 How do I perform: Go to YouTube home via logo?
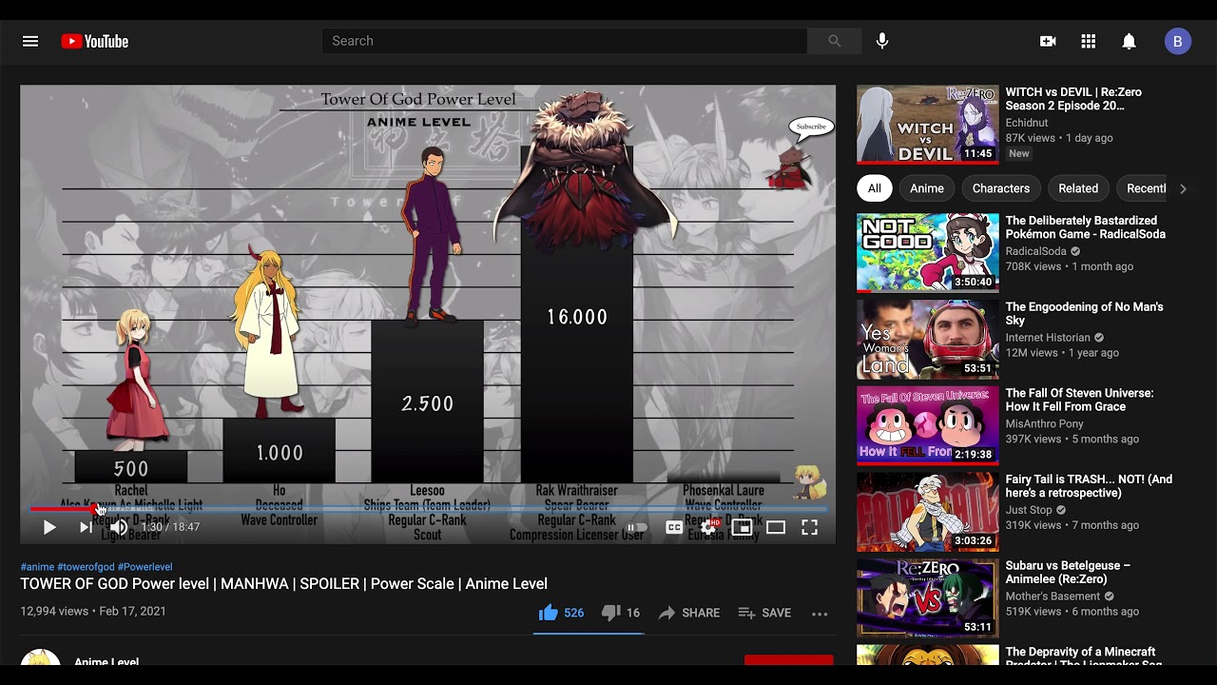click(x=94, y=41)
